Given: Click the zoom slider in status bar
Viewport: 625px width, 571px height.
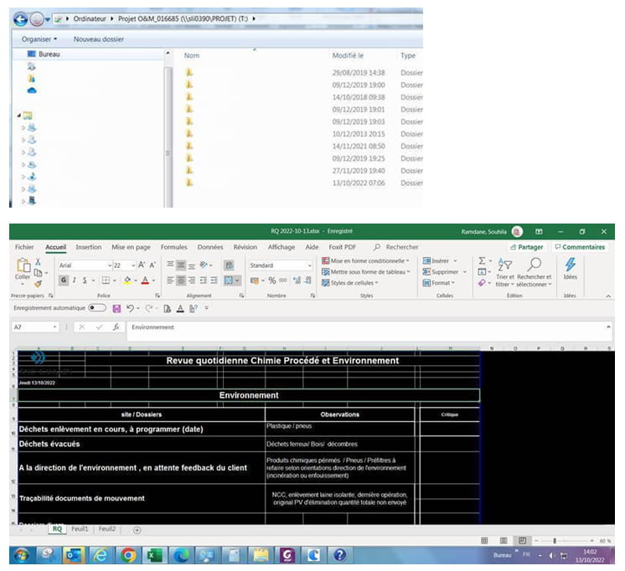Looking at the screenshot, I should coord(555,541).
